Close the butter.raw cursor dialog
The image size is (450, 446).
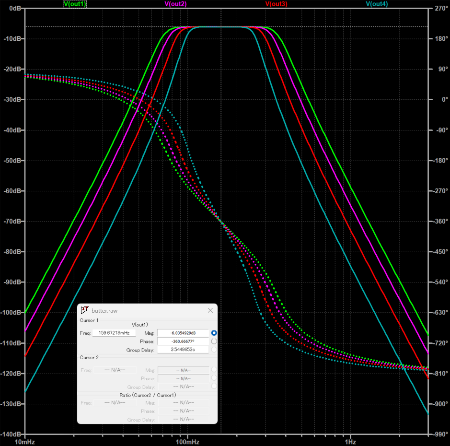210,310
